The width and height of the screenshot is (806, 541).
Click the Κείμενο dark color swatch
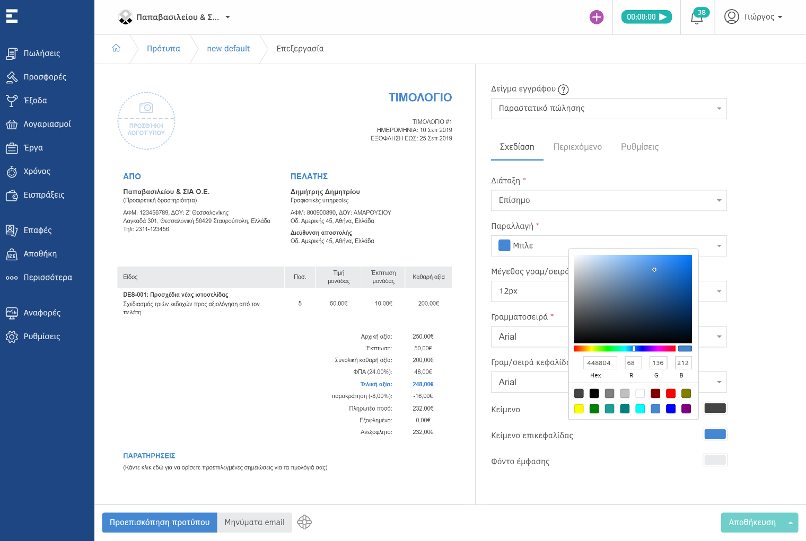(x=715, y=408)
